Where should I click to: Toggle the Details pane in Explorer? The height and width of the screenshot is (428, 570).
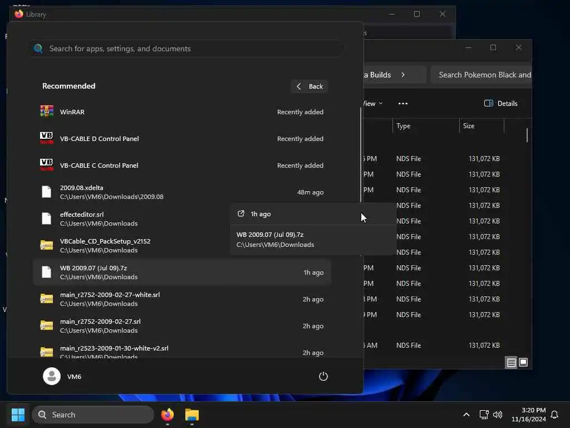coord(500,103)
